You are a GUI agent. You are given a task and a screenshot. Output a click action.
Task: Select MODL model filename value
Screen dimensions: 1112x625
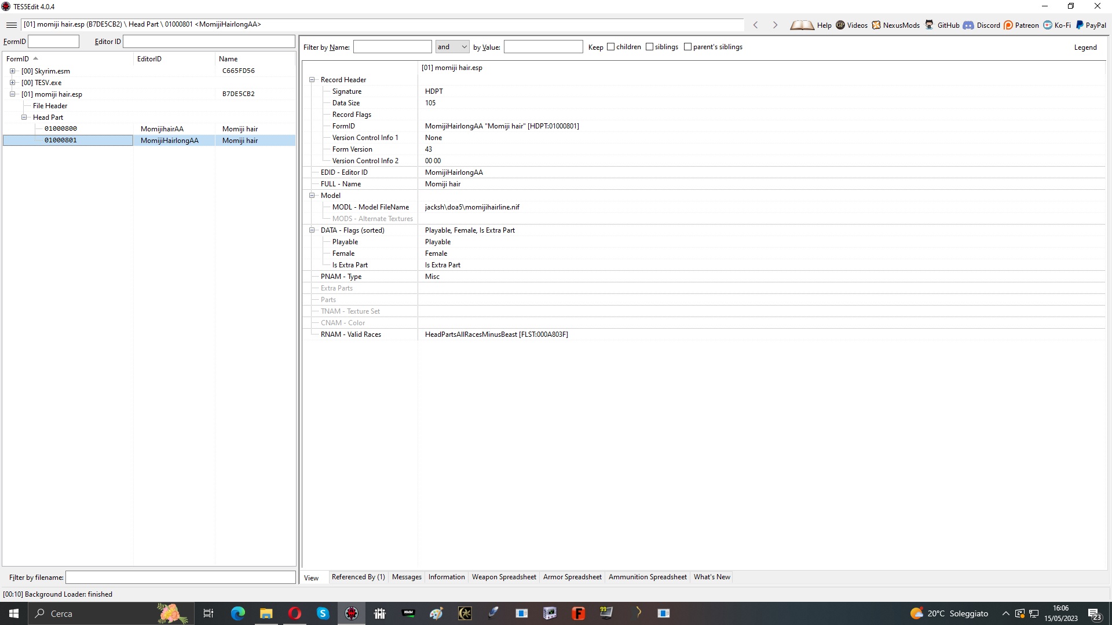(472, 207)
